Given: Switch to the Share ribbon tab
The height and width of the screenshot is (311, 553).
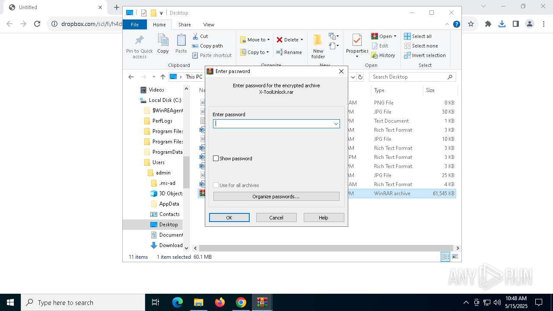Looking at the screenshot, I should point(184,25).
